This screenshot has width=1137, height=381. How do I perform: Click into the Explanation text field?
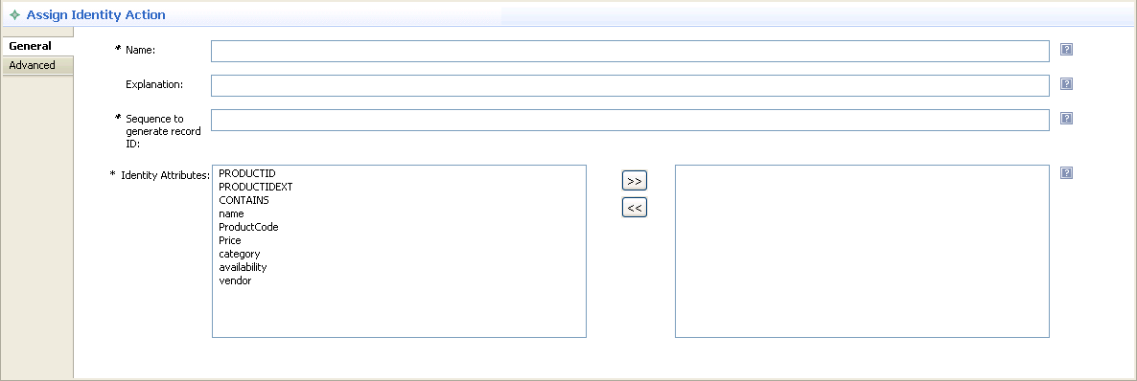click(x=630, y=85)
